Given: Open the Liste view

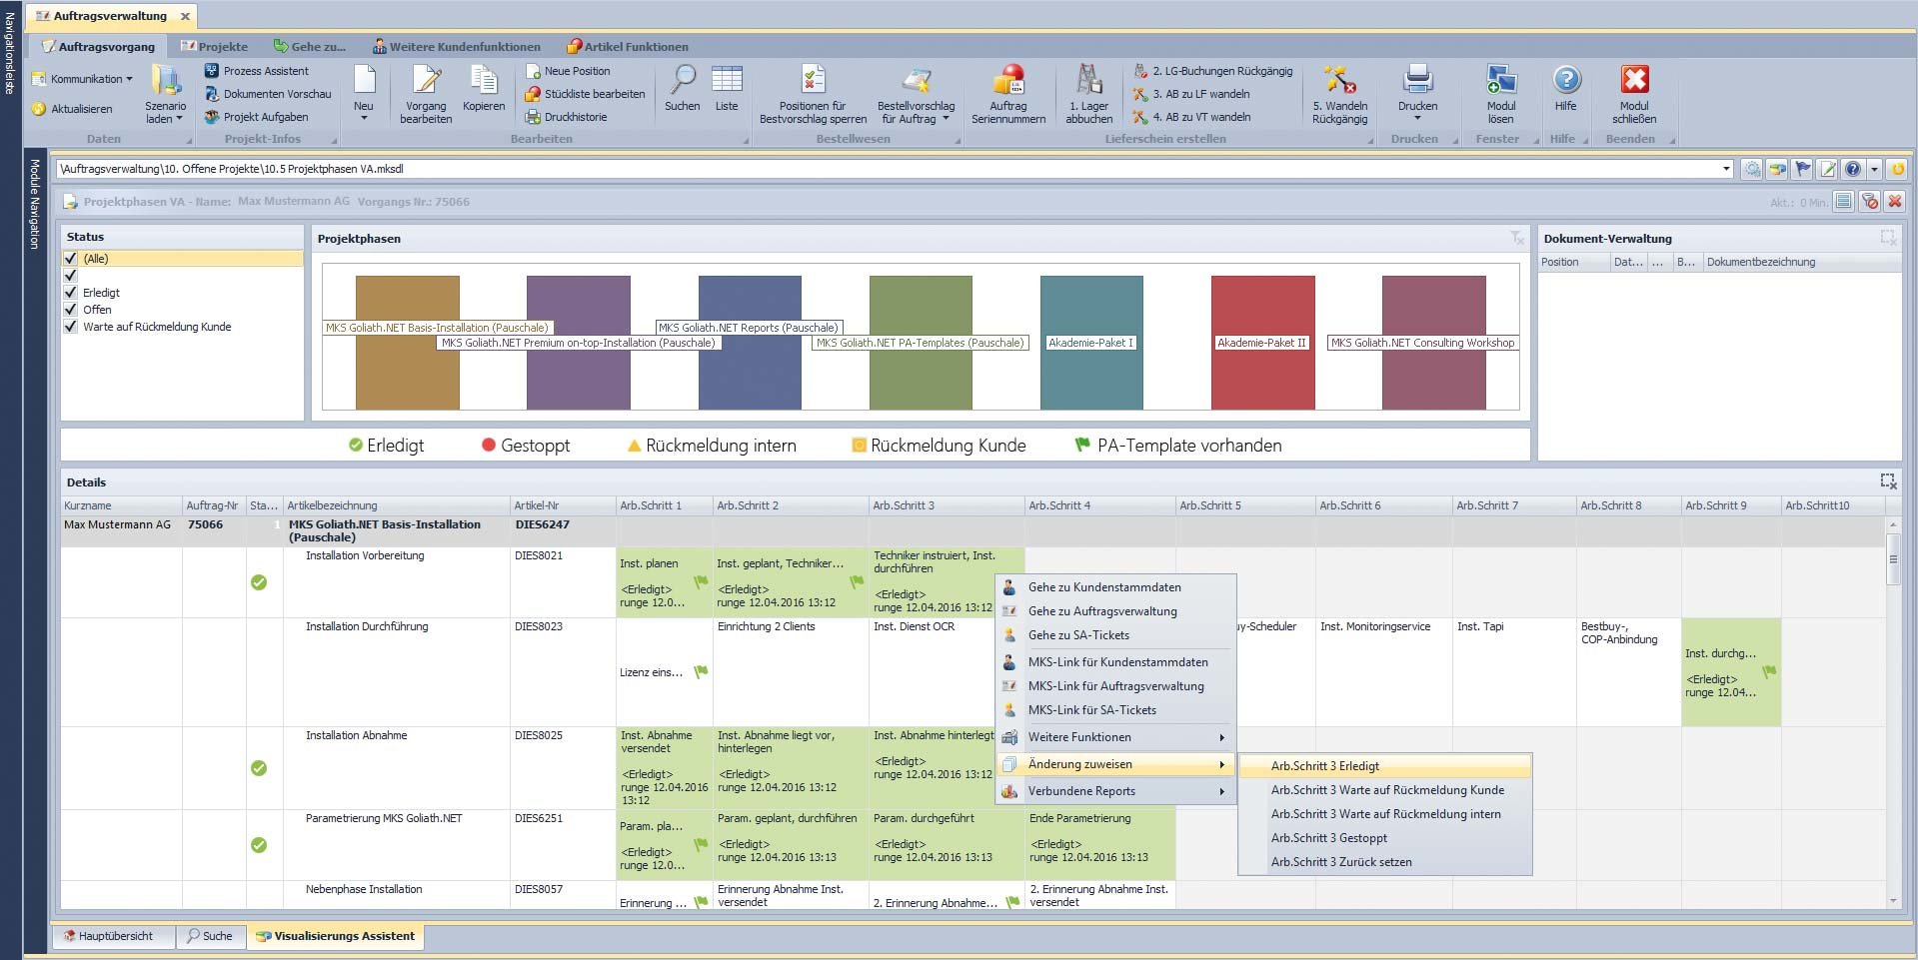Looking at the screenshot, I should 727,88.
